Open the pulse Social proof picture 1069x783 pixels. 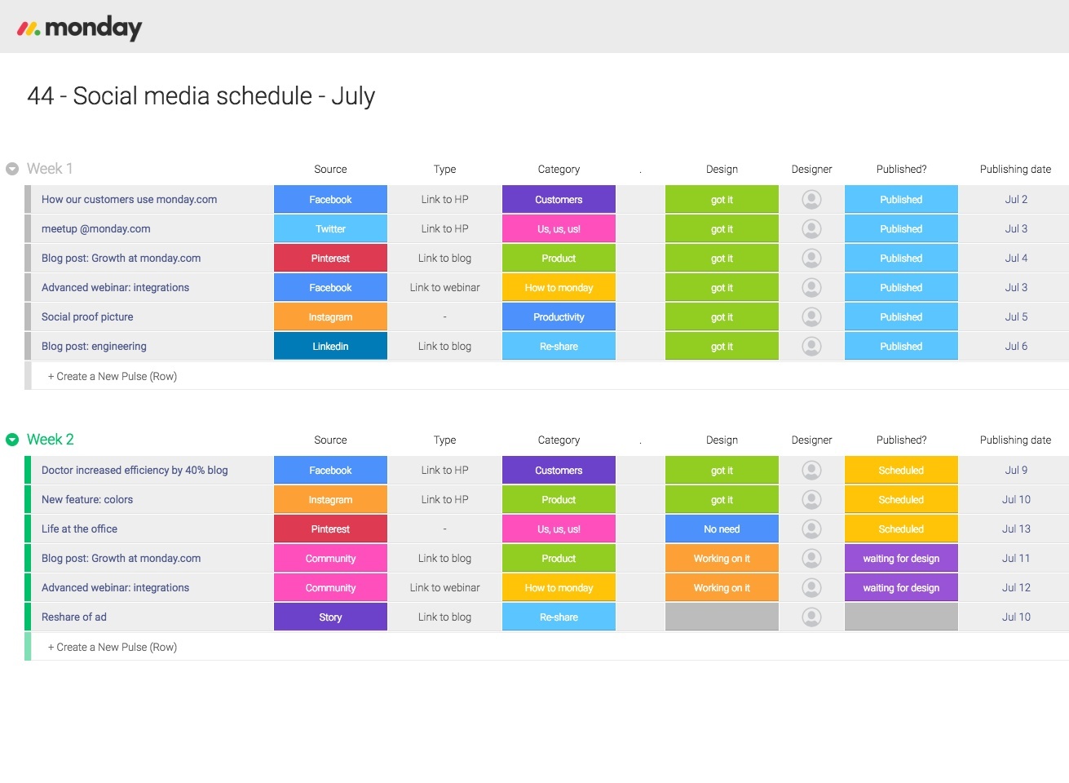click(x=87, y=317)
